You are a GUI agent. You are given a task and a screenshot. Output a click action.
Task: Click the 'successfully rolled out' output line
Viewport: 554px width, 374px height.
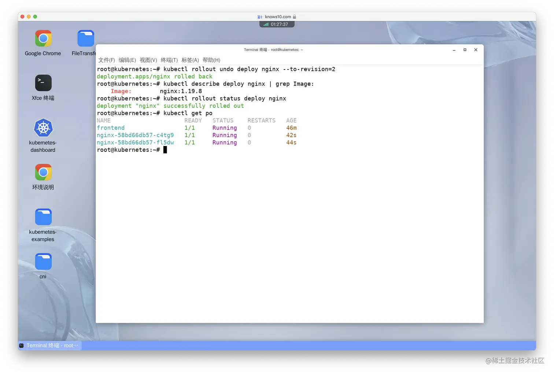click(170, 106)
